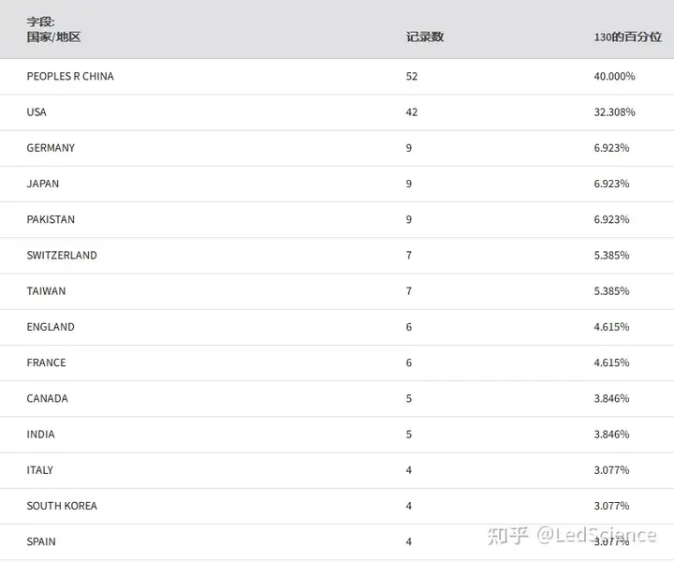Click the 32.308% value in the USA row
Image resolution: width=674 pixels, height=562 pixels.
click(x=614, y=112)
